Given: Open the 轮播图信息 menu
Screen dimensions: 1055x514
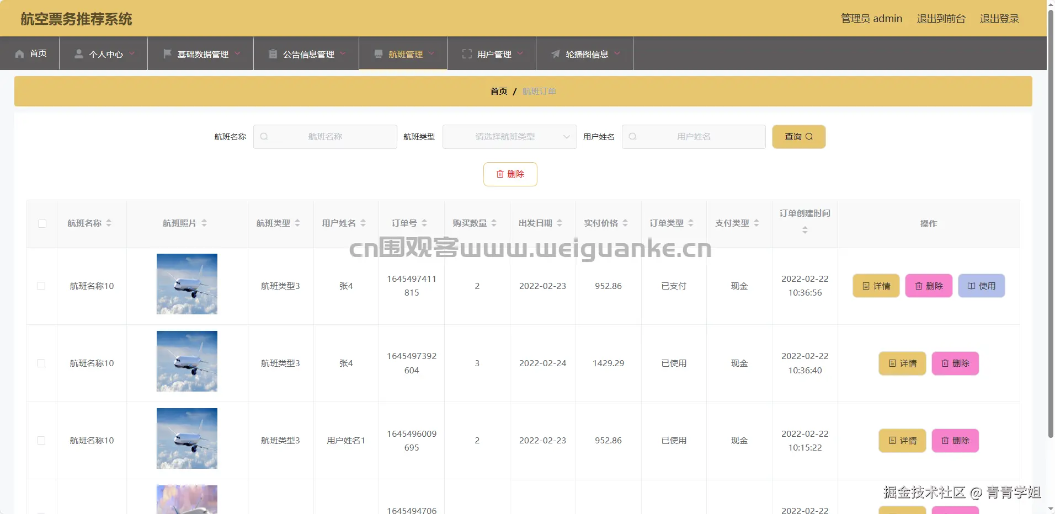Looking at the screenshot, I should 585,53.
